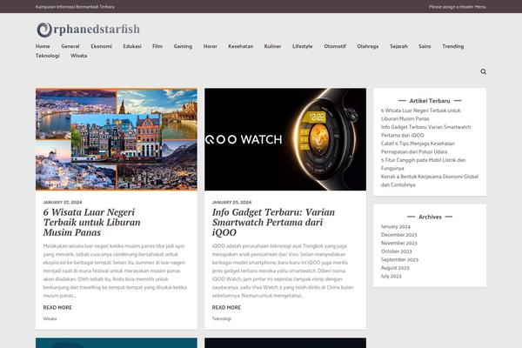Go to the Trending menu item
The width and height of the screenshot is (522, 348).
452,46
